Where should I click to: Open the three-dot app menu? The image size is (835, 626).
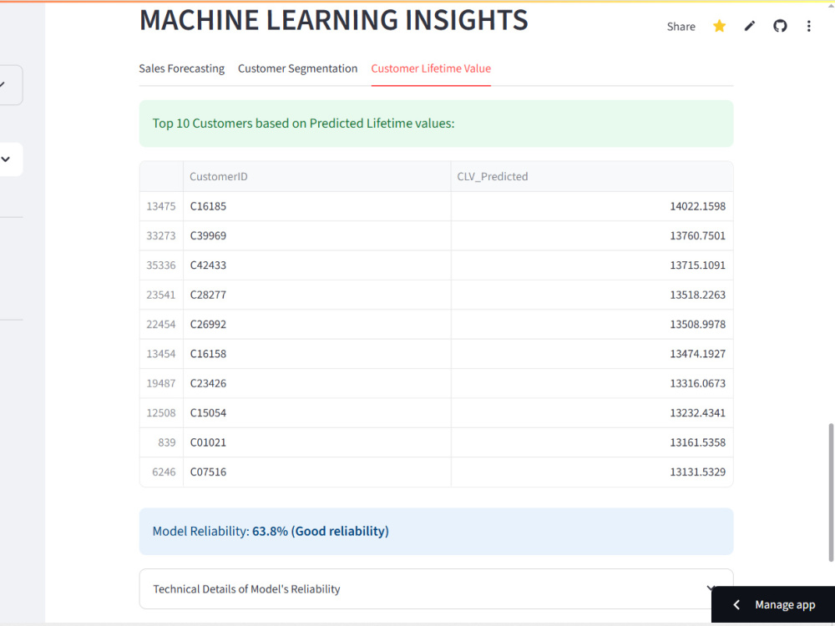[x=808, y=26]
